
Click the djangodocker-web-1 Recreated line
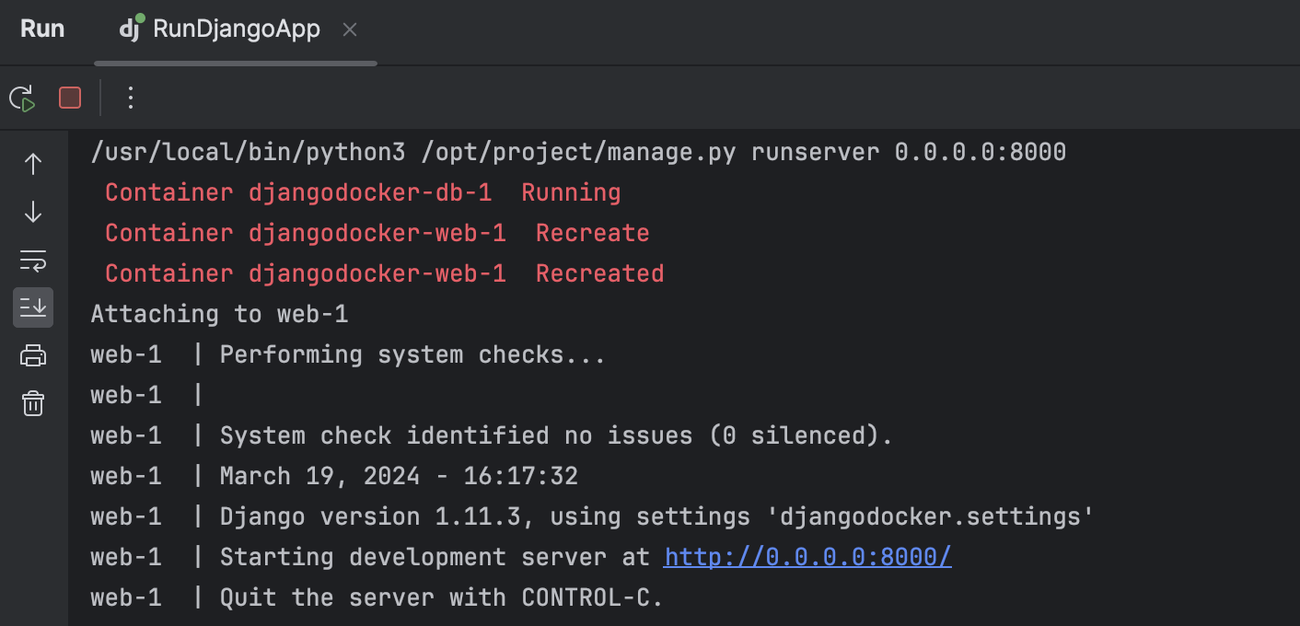point(384,273)
